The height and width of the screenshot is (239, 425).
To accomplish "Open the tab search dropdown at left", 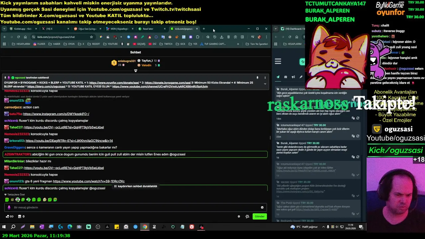I will (4, 29).
